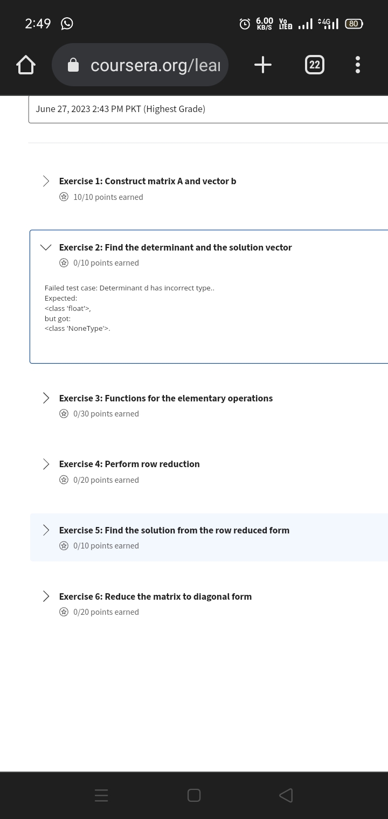The image size is (388, 819).
Task: Expand Exercise 6 diagonal form chevron
Action: [46, 596]
